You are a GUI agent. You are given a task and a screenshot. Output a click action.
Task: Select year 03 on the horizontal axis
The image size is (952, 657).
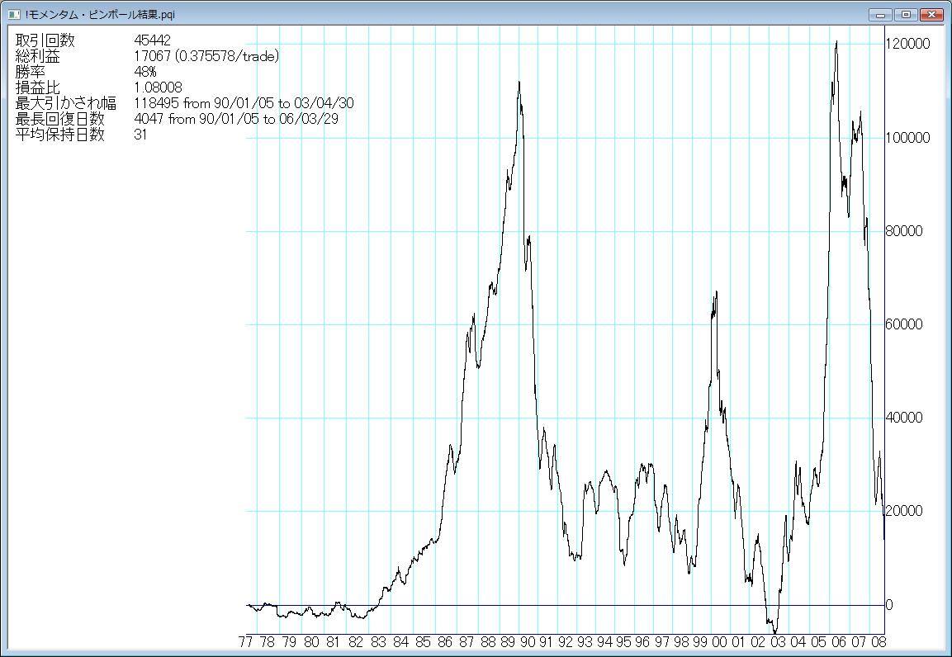pos(777,642)
